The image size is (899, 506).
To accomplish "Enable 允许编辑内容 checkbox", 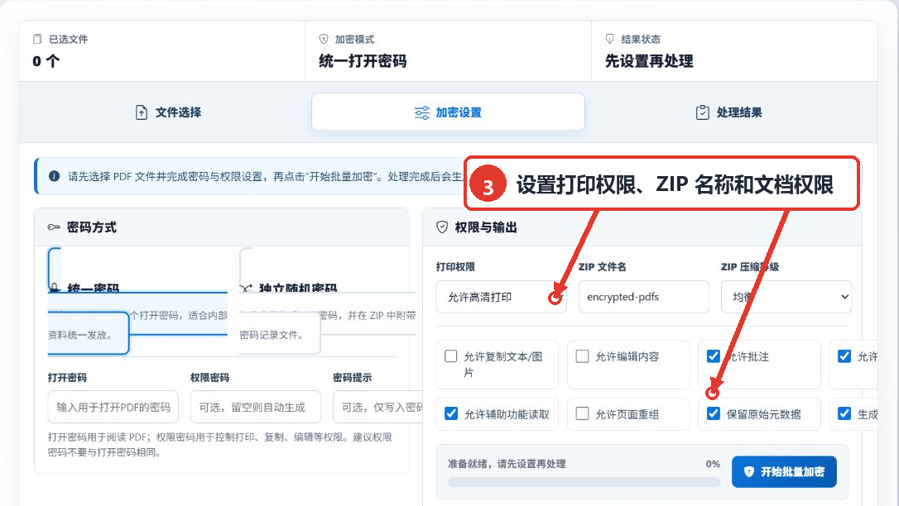I will pyautogui.click(x=583, y=356).
